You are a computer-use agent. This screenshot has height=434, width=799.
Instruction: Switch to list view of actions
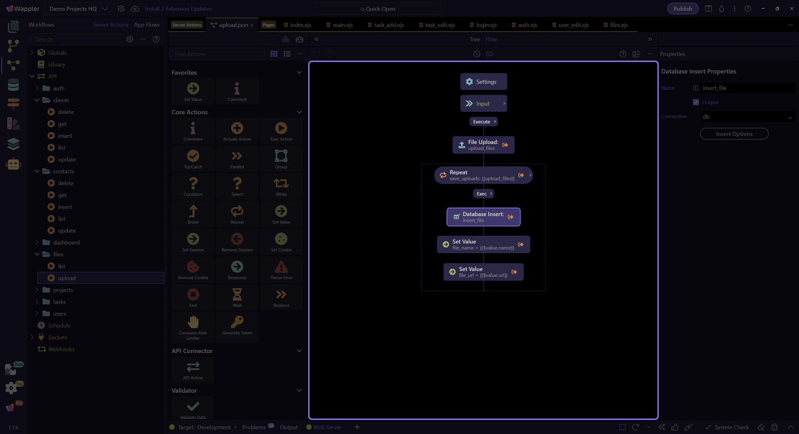(287, 54)
